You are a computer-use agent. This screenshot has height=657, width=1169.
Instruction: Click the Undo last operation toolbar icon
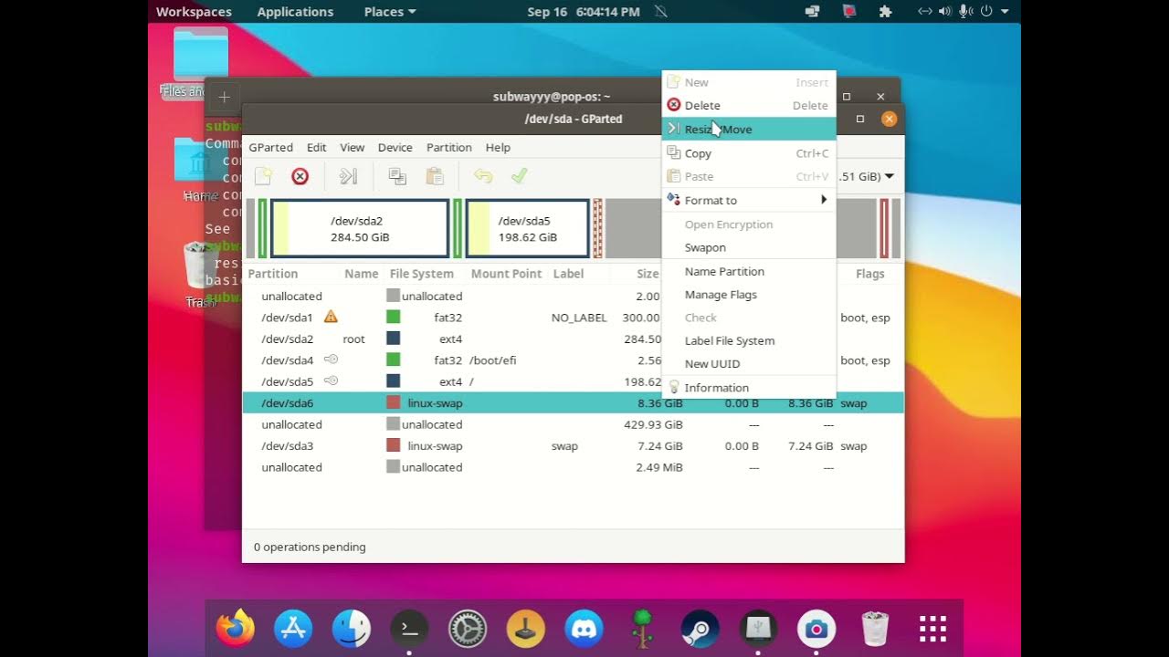pyautogui.click(x=483, y=176)
